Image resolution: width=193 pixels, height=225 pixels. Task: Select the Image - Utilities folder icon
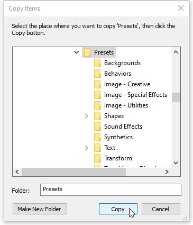pos(97,105)
